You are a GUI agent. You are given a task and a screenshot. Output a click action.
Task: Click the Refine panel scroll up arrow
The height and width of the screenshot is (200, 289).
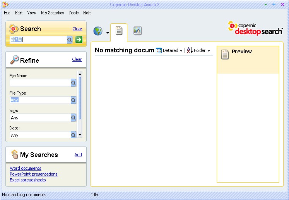(x=80, y=74)
